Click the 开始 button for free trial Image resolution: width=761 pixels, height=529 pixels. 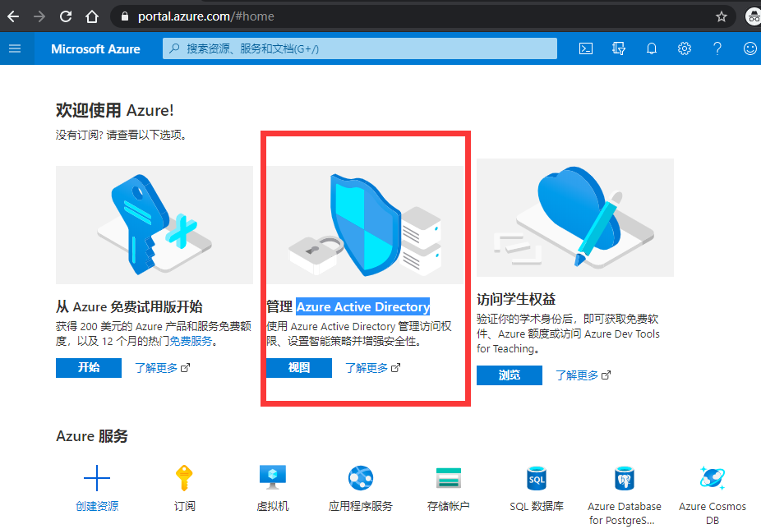pos(89,368)
